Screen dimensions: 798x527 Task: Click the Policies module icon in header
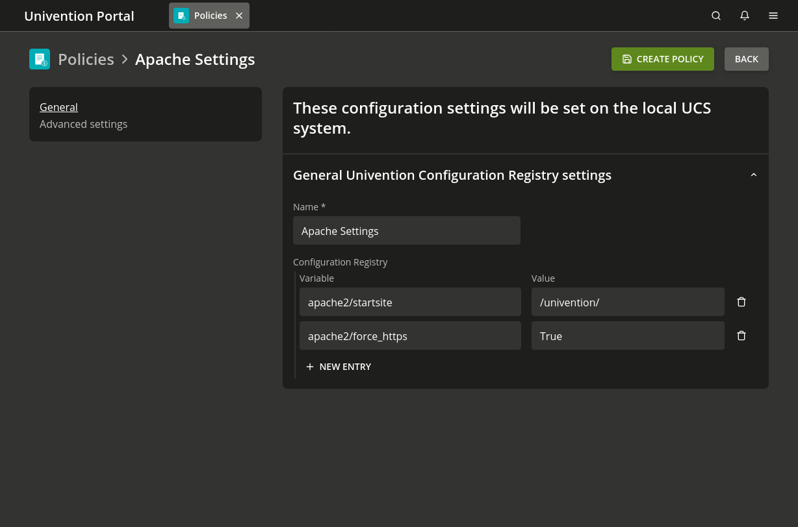(40, 59)
